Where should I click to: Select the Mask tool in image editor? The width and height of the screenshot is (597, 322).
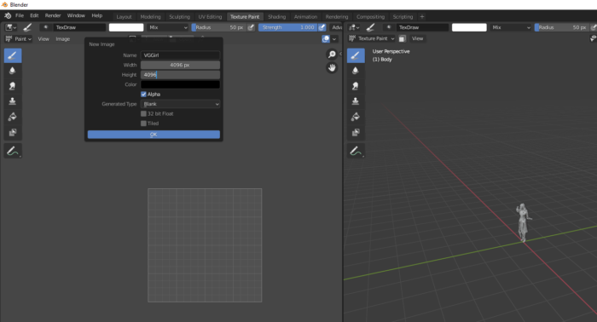coord(13,132)
